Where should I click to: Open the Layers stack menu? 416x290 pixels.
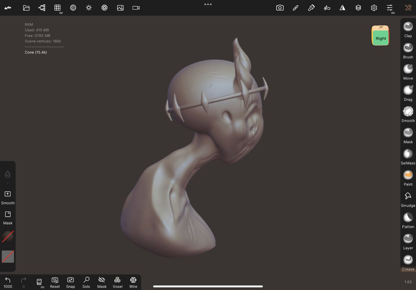tap(358, 8)
